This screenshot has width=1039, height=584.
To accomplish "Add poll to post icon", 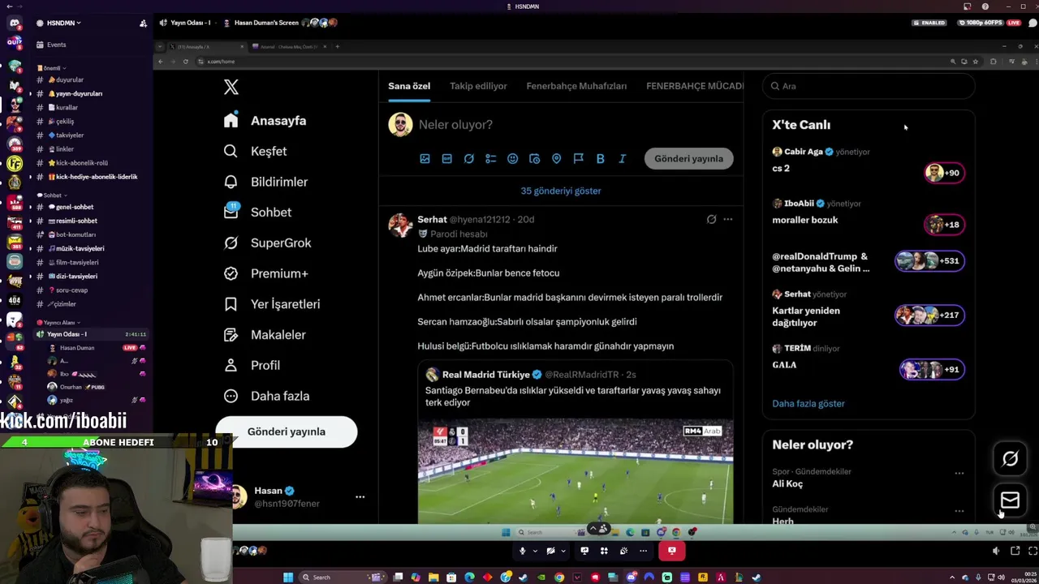I will click(x=490, y=159).
